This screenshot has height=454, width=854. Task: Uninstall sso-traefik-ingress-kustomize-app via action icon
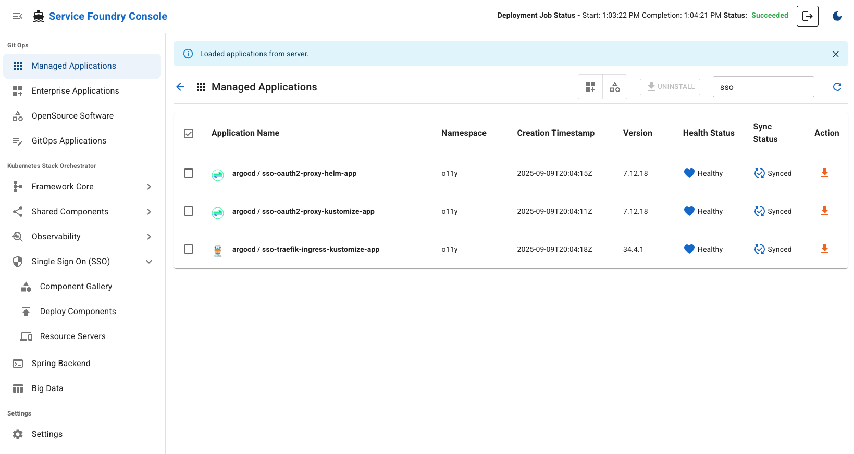click(x=825, y=249)
